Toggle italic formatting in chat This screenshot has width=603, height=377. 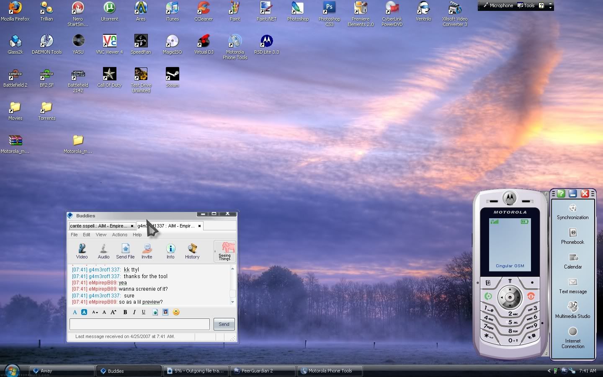coord(134,312)
